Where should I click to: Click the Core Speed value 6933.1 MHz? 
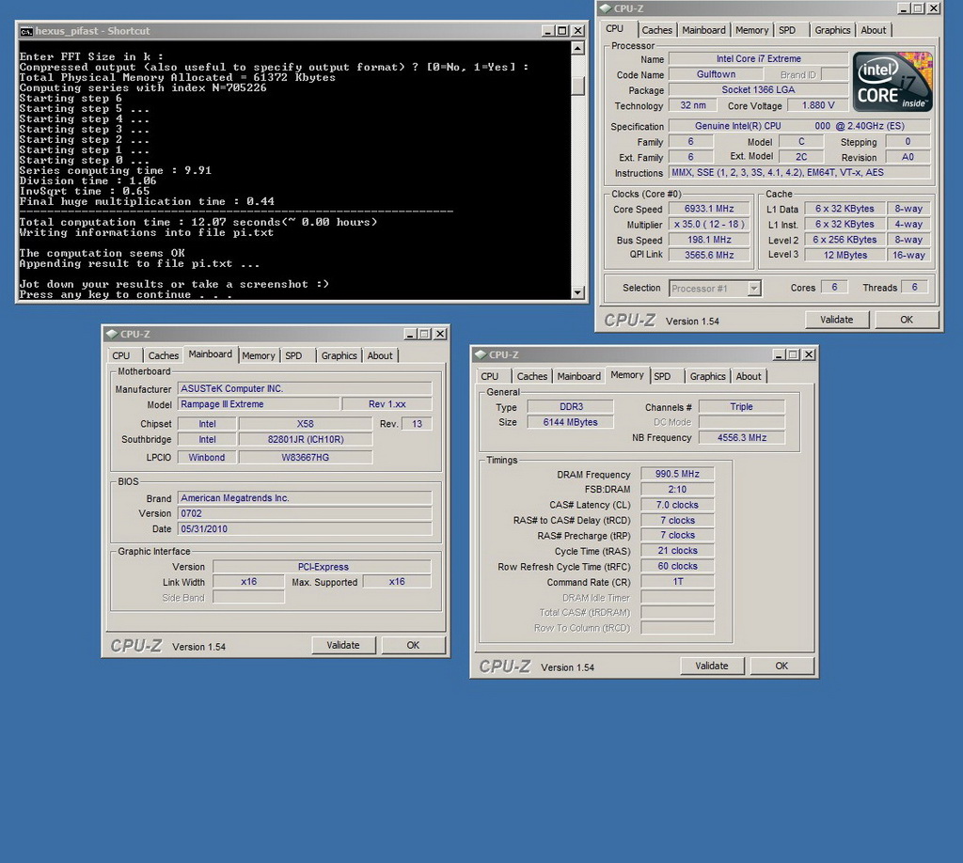click(x=709, y=209)
